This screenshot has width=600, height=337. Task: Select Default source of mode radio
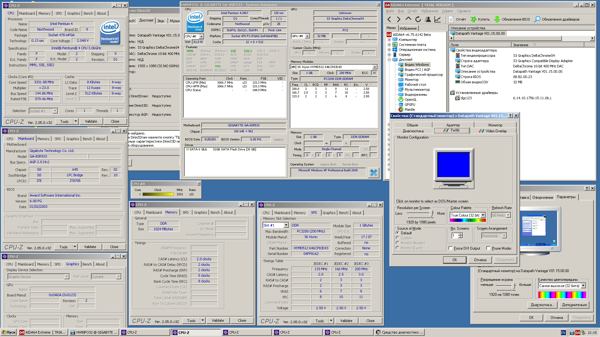[x=397, y=233]
